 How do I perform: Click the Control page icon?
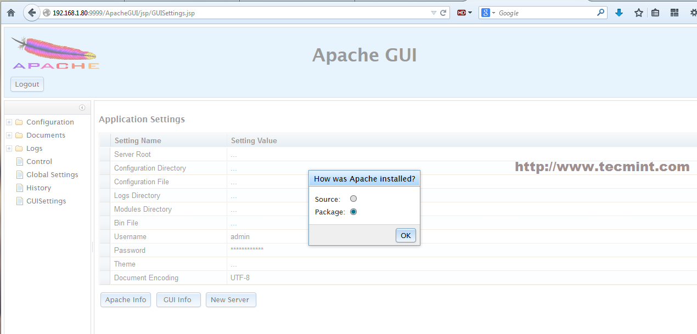tap(20, 161)
